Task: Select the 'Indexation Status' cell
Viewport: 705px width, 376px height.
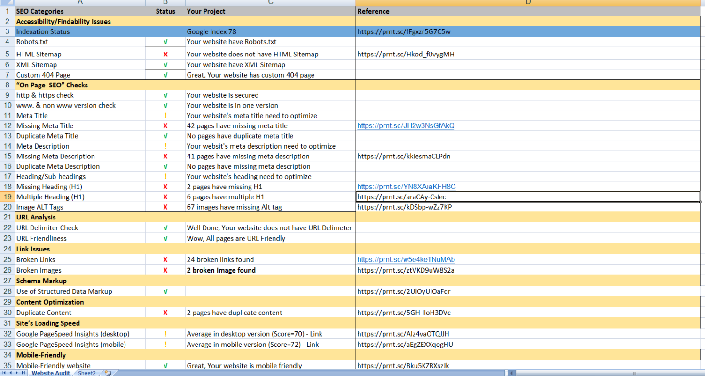Action: [80, 31]
